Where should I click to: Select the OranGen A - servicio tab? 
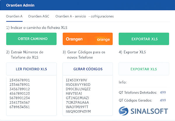(71, 16)
